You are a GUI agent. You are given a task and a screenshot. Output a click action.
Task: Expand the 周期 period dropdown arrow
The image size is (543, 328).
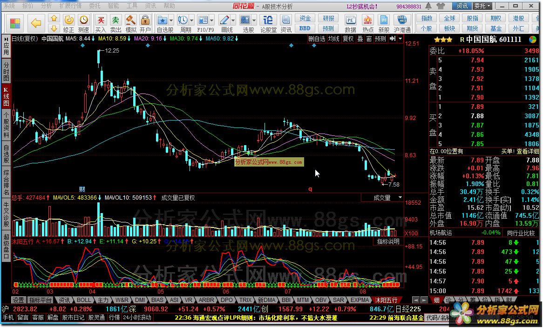(x=191, y=20)
